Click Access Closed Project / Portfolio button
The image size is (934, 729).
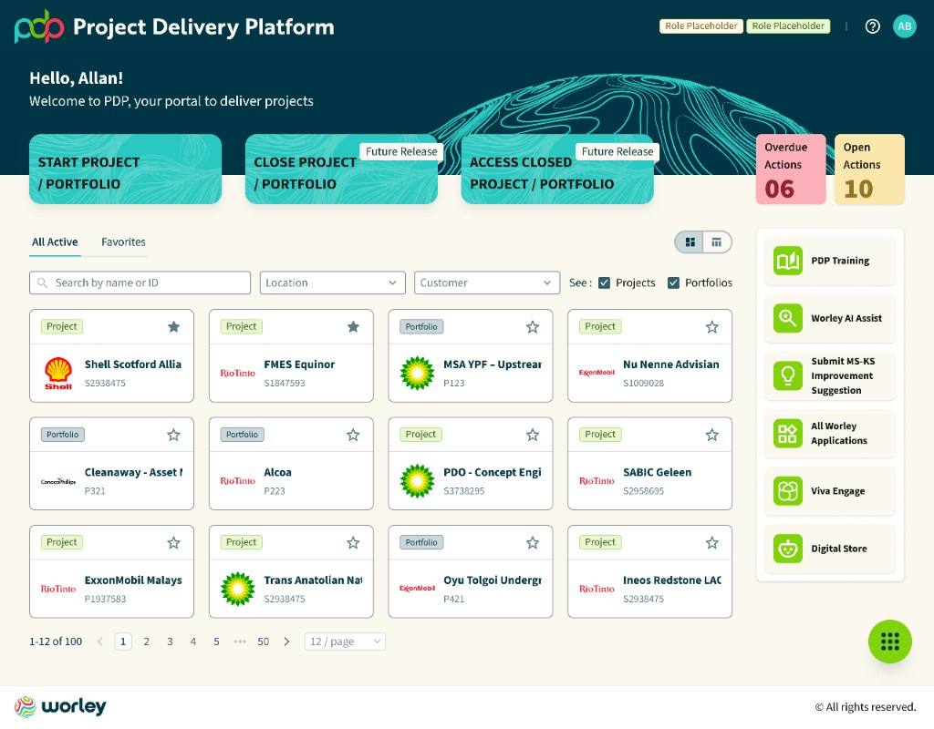pyautogui.click(x=557, y=169)
